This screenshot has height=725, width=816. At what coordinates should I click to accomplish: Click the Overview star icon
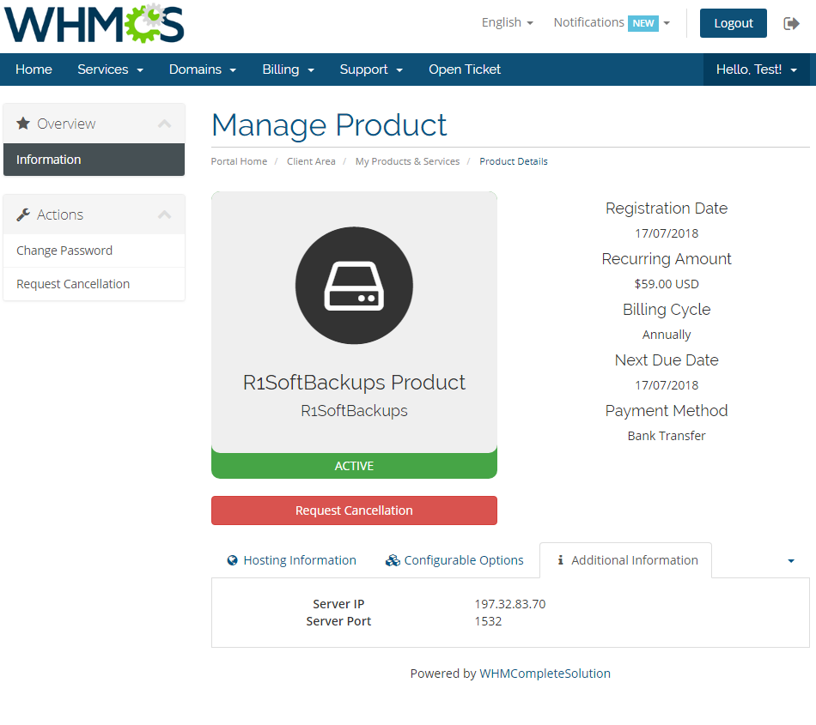(x=23, y=124)
